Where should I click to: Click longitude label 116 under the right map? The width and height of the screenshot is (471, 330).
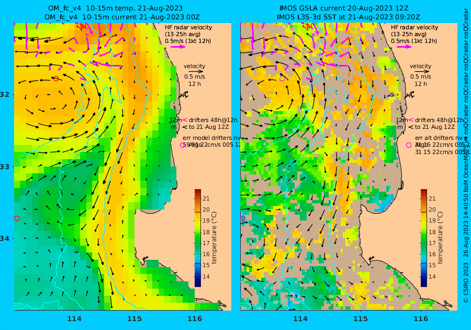[x=421, y=318]
